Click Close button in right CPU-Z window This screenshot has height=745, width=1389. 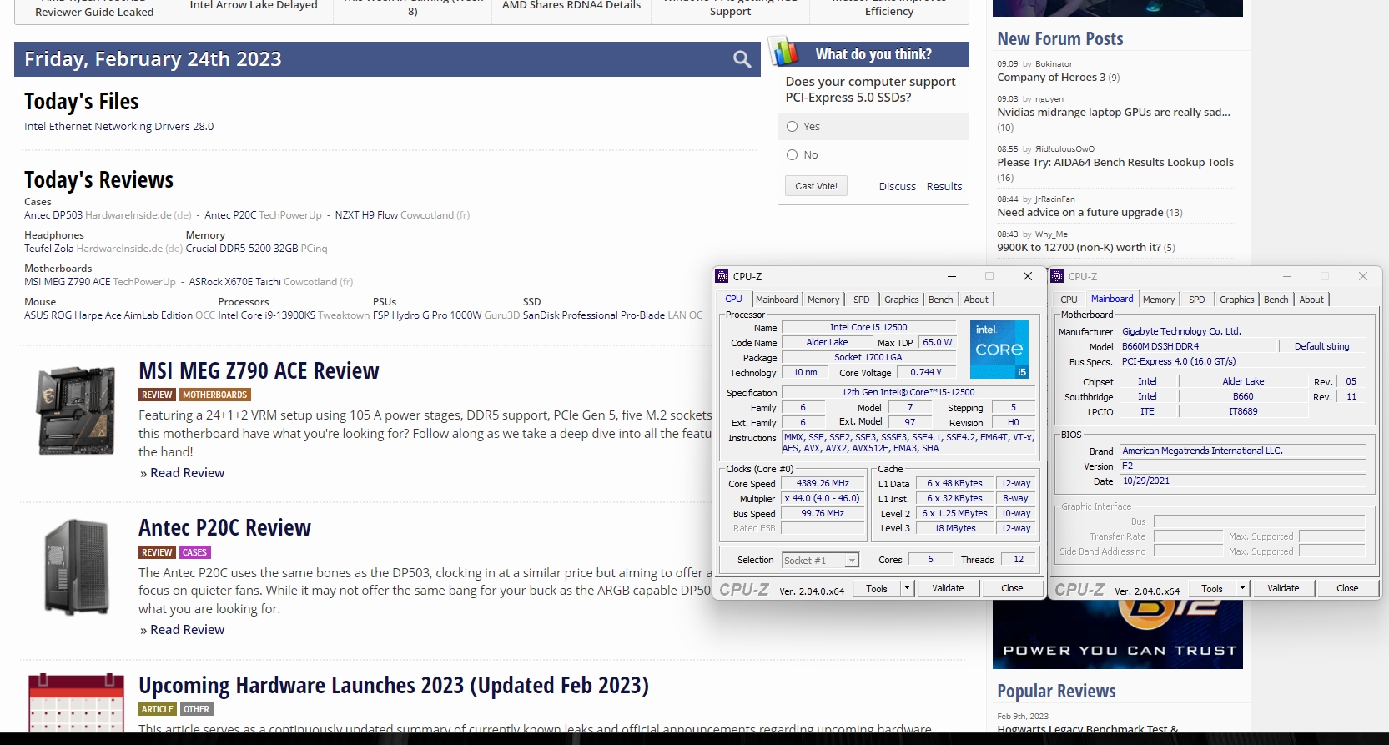click(1347, 588)
